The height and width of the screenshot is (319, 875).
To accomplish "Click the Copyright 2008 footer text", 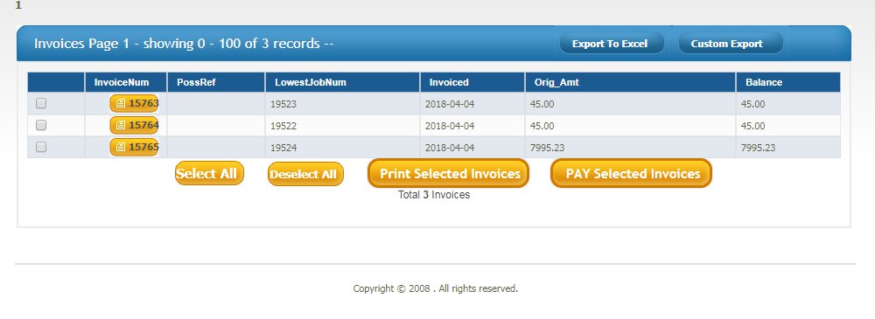I will (x=435, y=288).
